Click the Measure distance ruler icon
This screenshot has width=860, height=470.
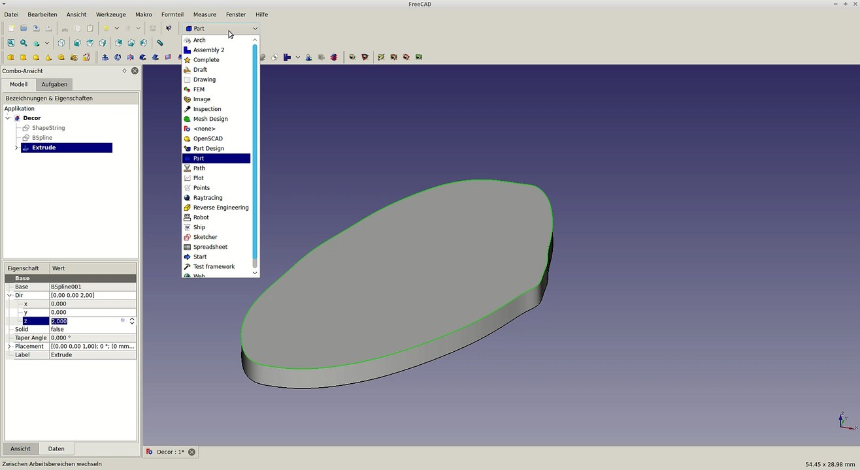[x=160, y=43]
